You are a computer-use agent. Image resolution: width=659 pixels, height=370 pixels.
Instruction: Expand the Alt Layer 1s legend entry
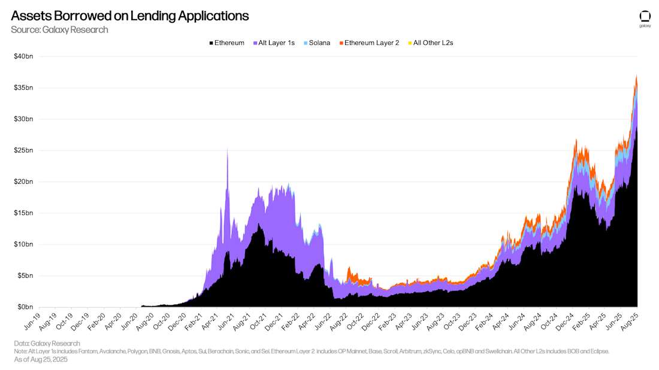click(273, 43)
